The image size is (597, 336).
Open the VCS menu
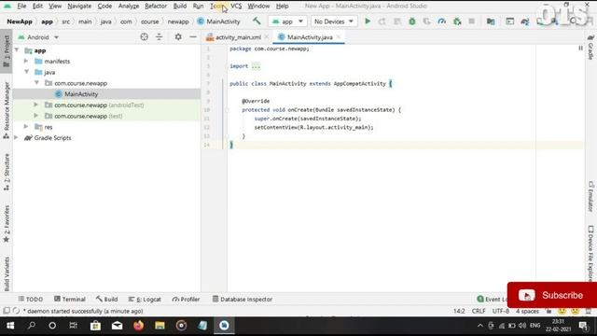236,7
